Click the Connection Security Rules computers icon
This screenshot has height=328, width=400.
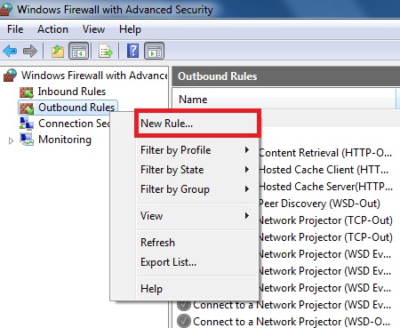(27, 124)
